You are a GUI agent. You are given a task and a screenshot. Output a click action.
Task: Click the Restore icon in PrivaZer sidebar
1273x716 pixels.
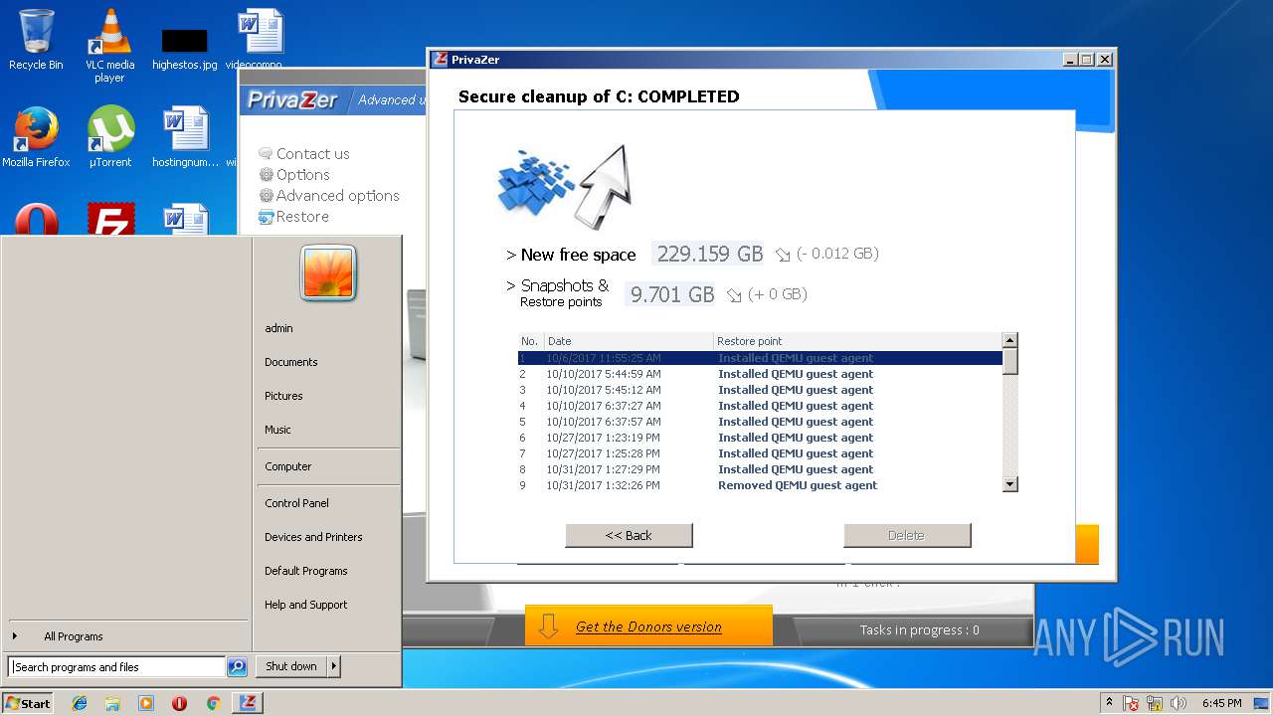(266, 216)
